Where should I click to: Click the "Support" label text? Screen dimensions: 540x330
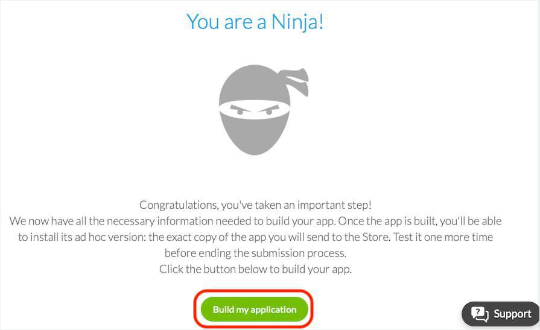coord(512,314)
